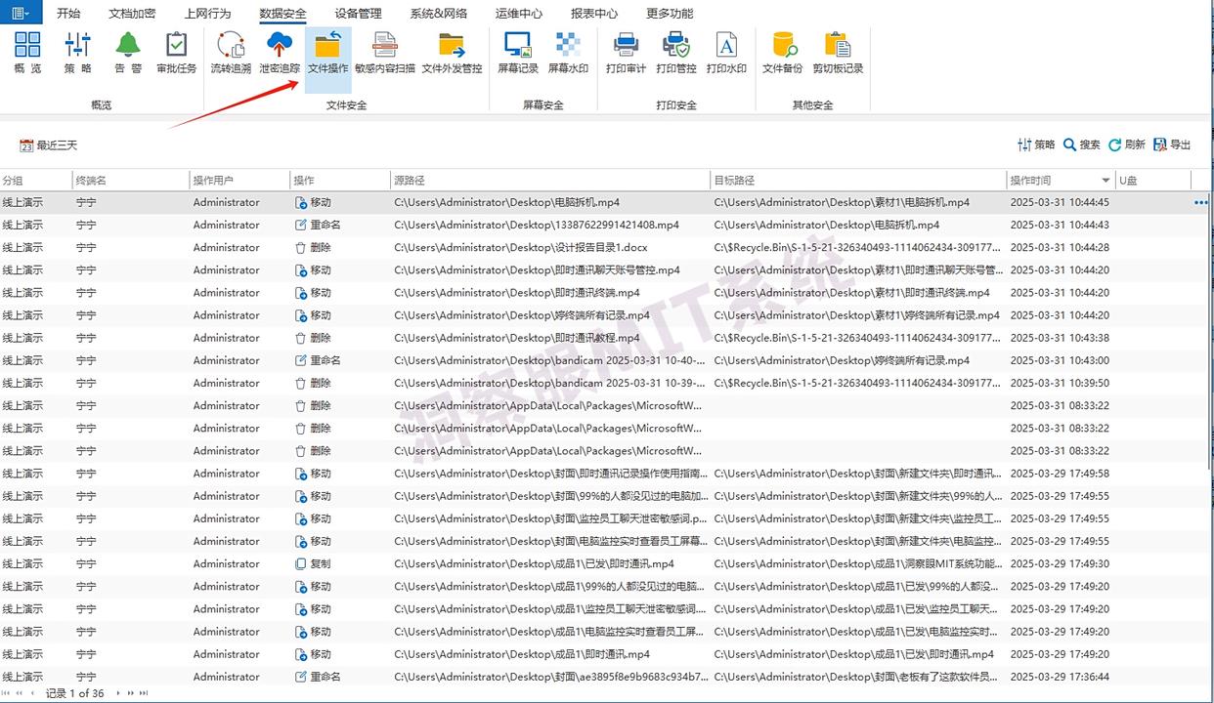Open 打印水印 print watermark tool
The height and width of the screenshot is (703, 1214).
click(x=726, y=53)
